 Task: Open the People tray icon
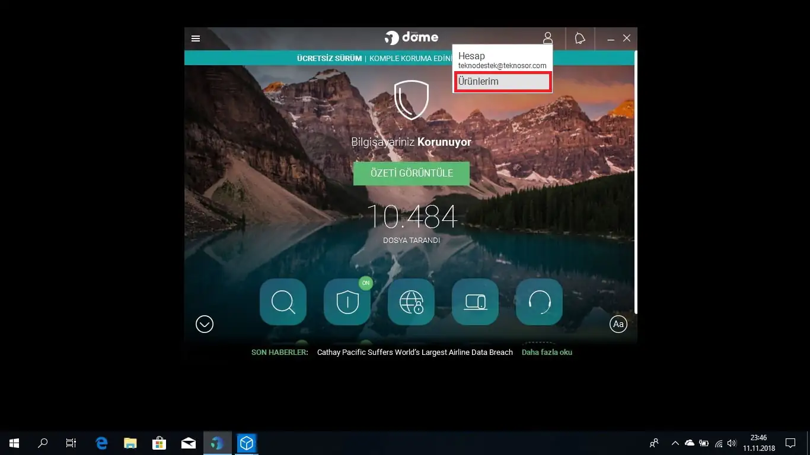click(655, 443)
